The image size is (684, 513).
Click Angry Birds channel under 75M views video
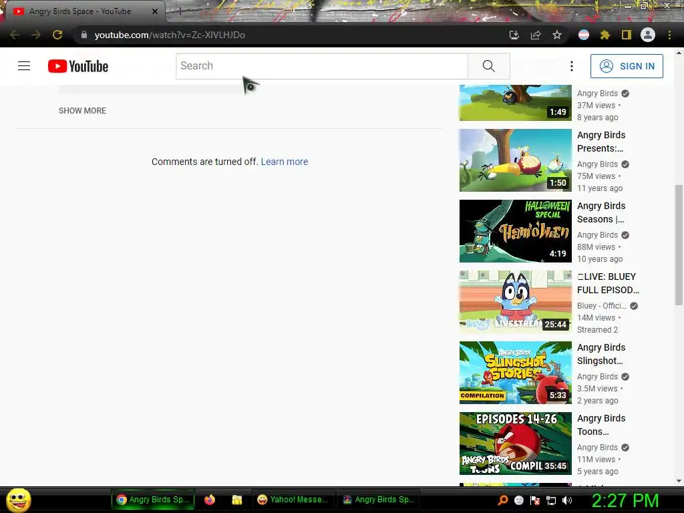[x=597, y=164]
